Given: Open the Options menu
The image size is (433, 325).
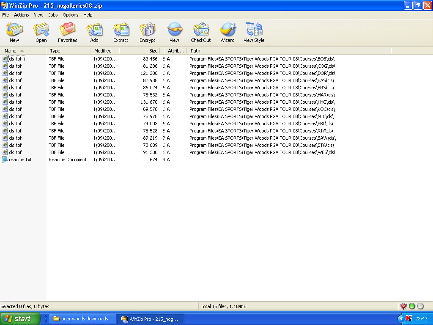Looking at the screenshot, I should pos(71,15).
